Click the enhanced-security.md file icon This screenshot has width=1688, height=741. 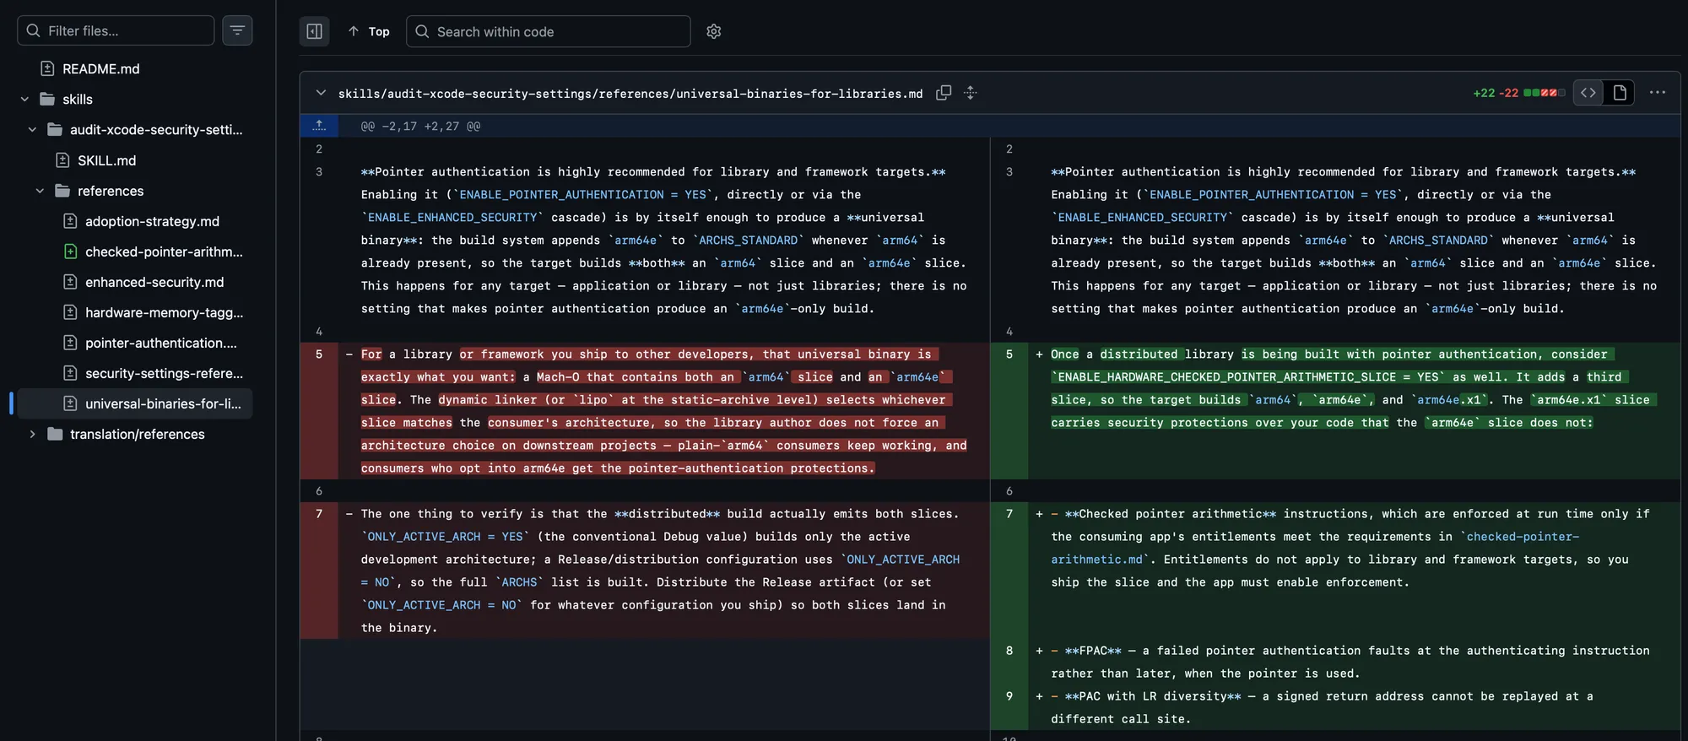click(x=70, y=282)
